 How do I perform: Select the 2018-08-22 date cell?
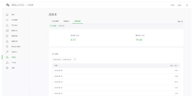point(58,93)
